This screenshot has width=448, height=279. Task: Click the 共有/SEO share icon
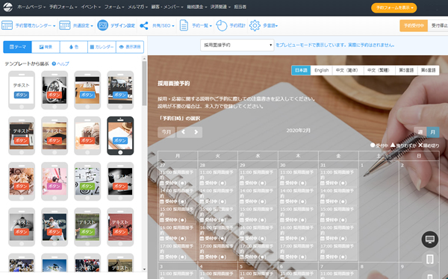click(x=144, y=25)
